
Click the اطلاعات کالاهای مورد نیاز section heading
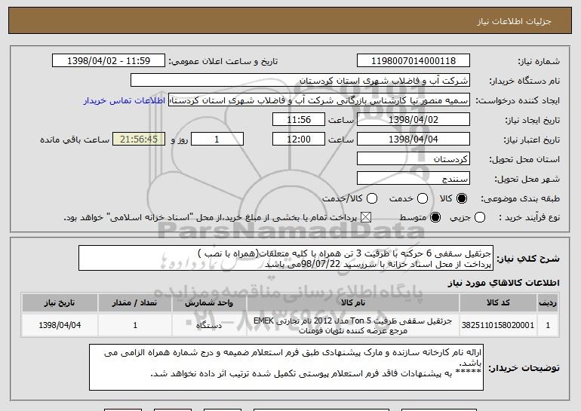click(503, 283)
